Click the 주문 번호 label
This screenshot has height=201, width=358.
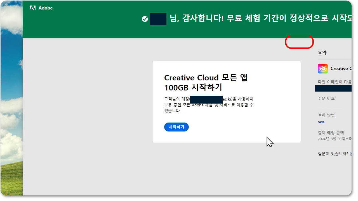pyautogui.click(x=326, y=98)
